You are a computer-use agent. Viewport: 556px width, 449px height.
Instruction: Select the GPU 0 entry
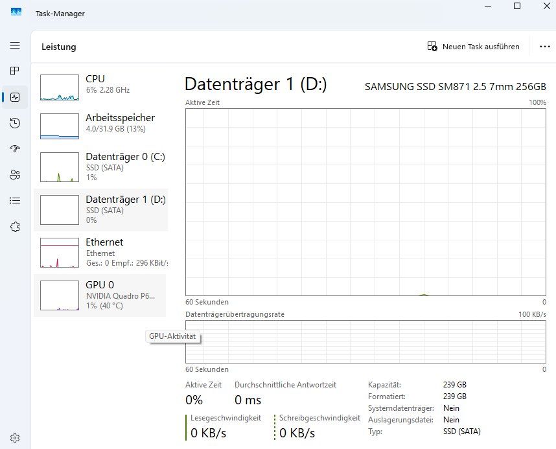point(100,295)
